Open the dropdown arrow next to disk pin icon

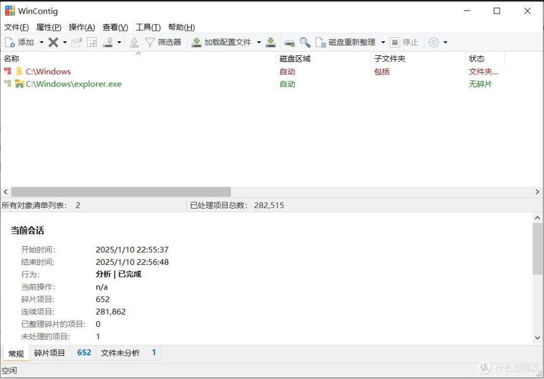119,42
